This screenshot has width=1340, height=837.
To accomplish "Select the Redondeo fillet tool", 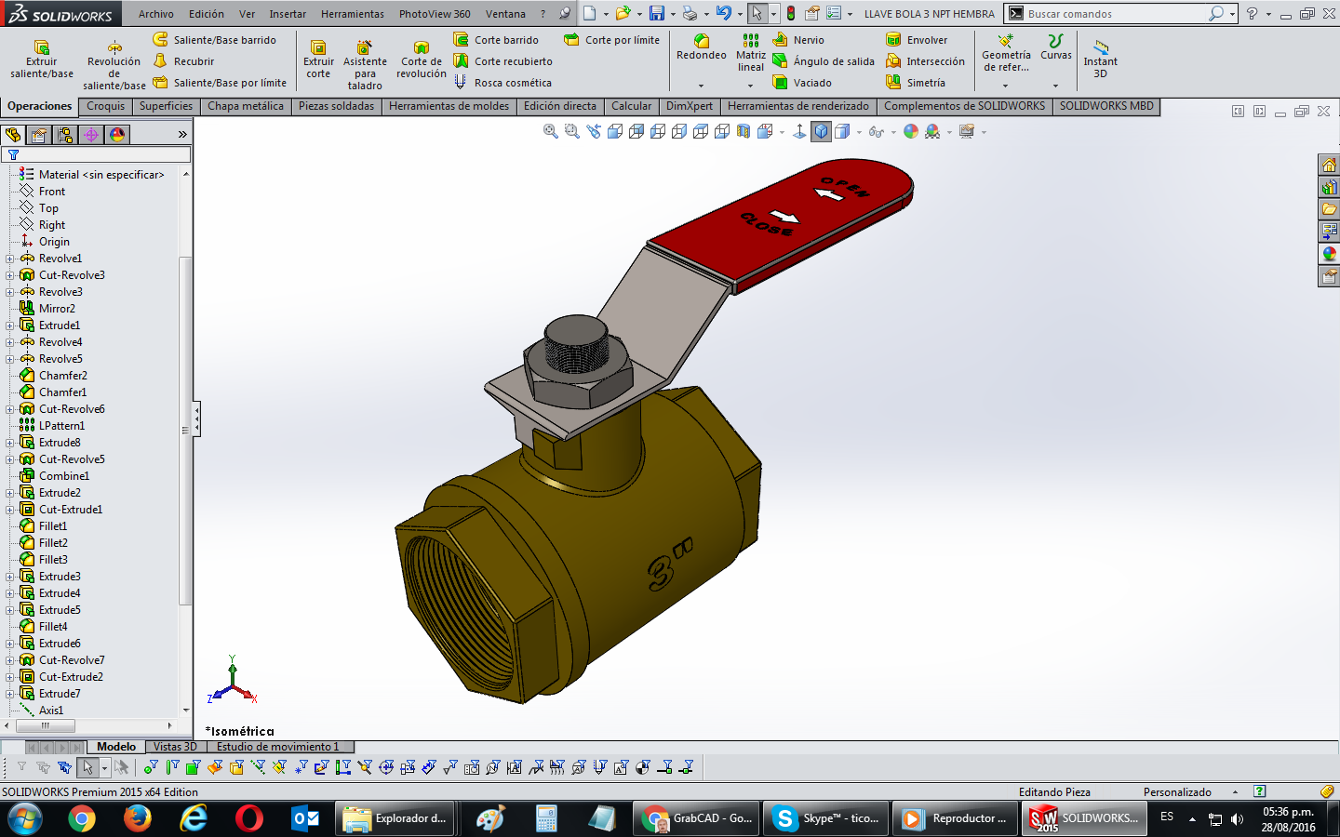I will [x=702, y=41].
